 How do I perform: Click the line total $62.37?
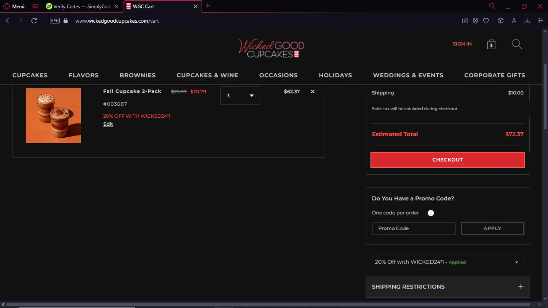(292, 92)
